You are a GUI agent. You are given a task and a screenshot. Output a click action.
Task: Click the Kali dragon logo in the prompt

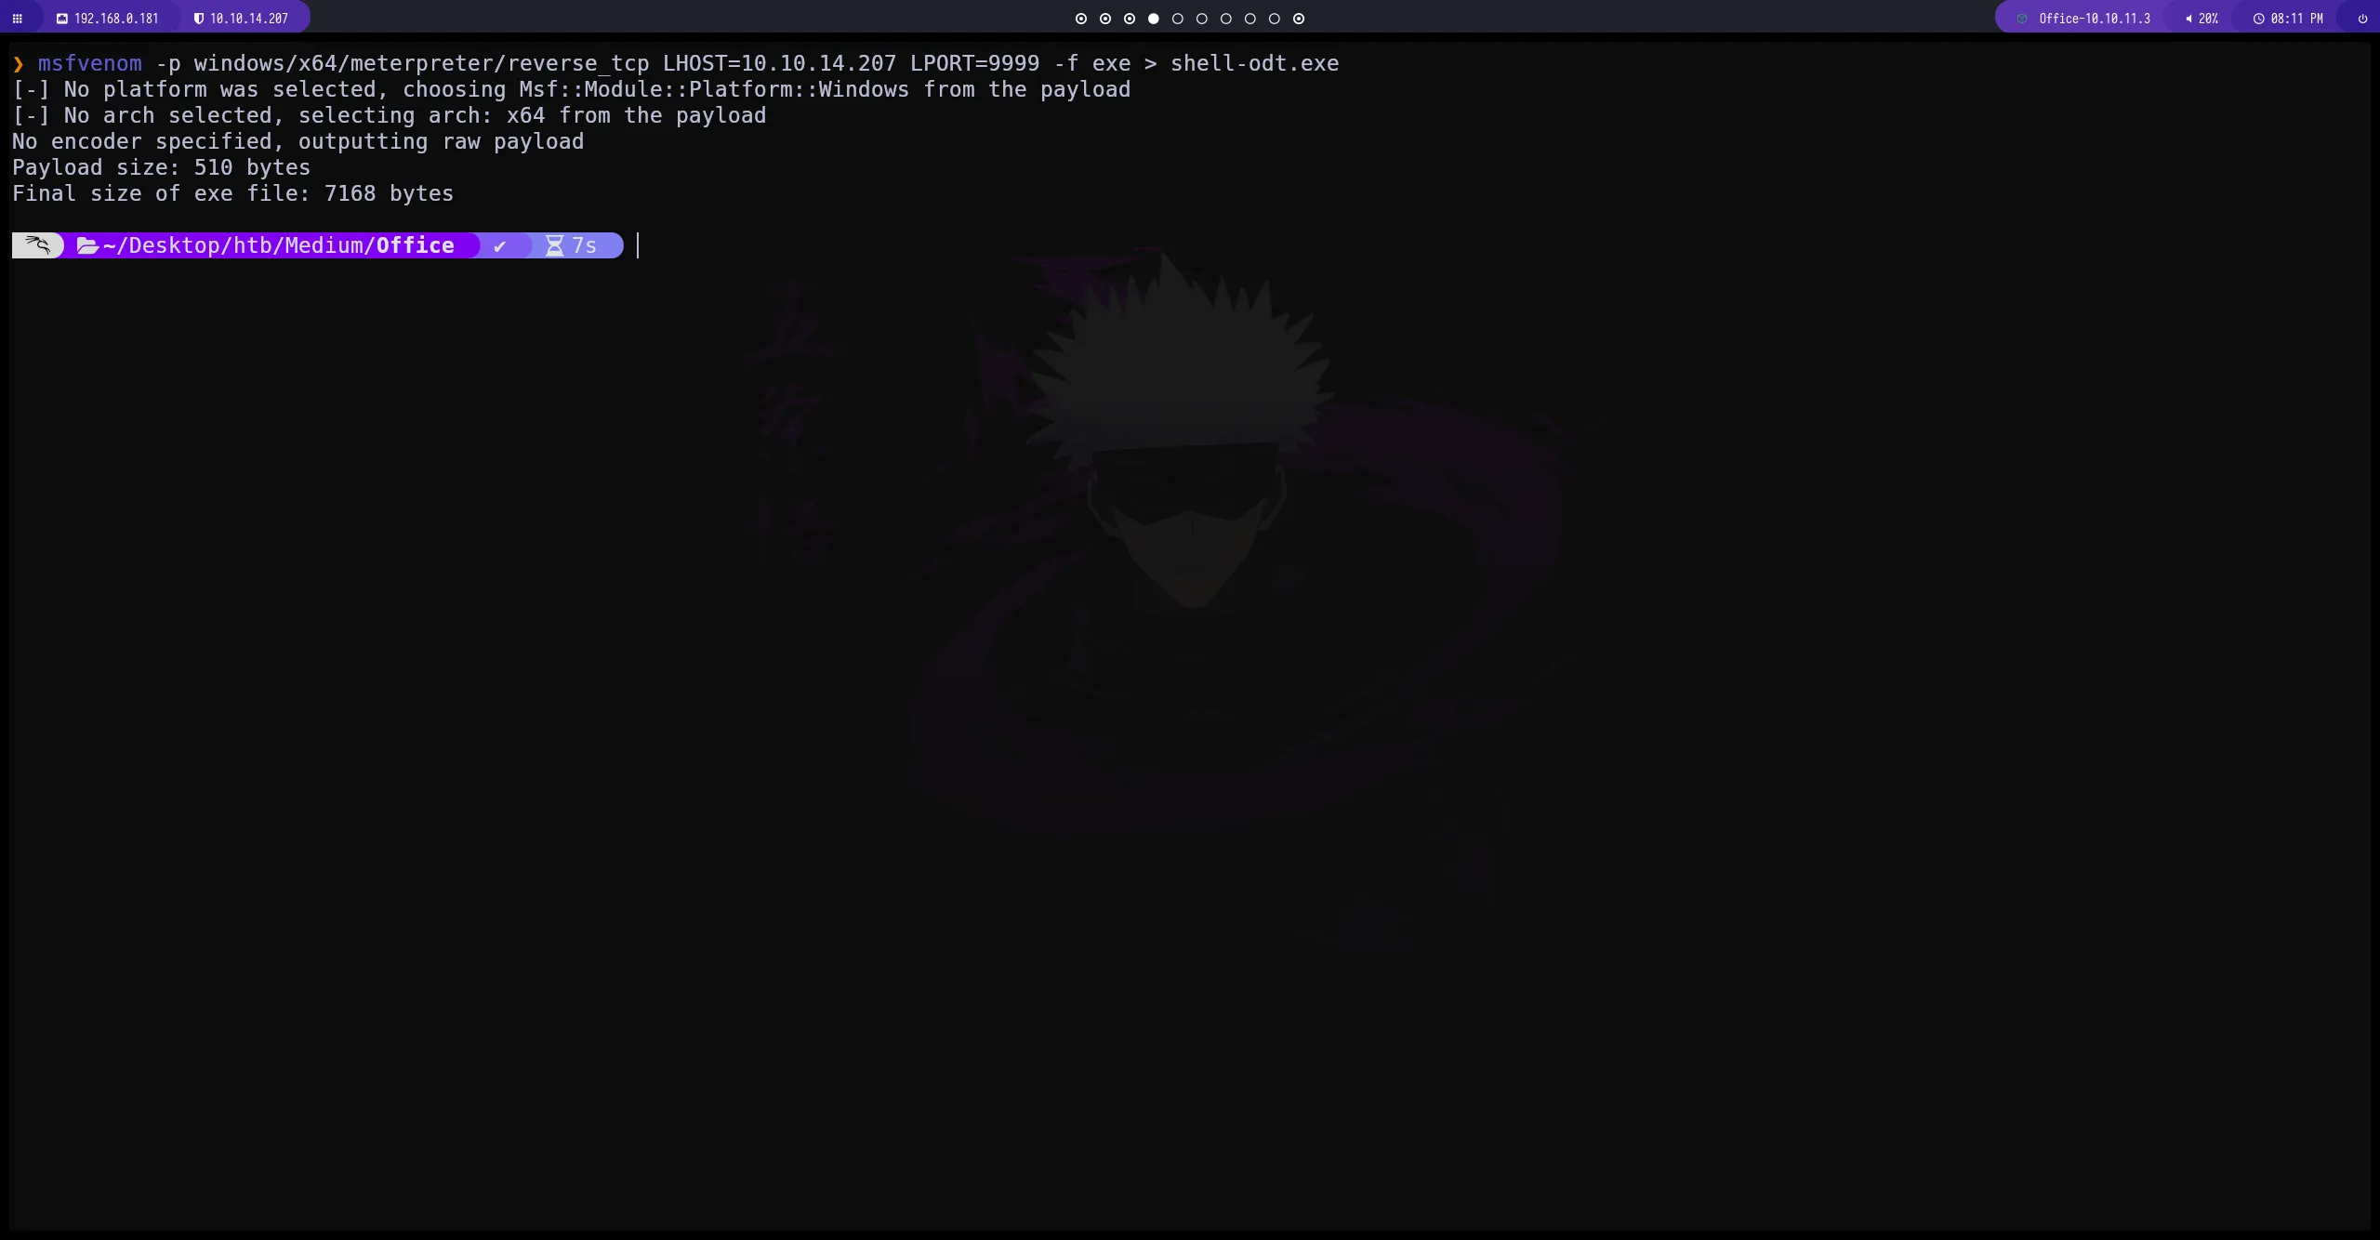coord(37,245)
